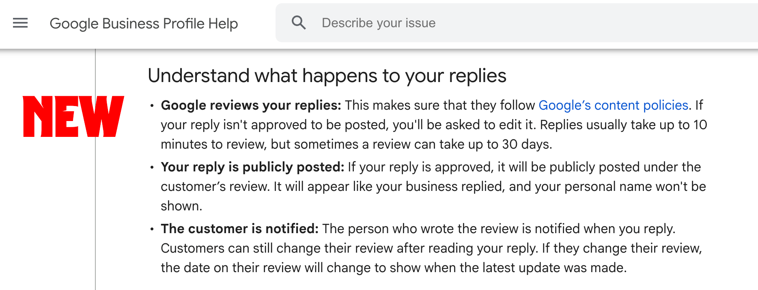The width and height of the screenshot is (758, 290).
Task: Click the bold 'Your reply is publicly posted:' label
Action: pyautogui.click(x=252, y=167)
